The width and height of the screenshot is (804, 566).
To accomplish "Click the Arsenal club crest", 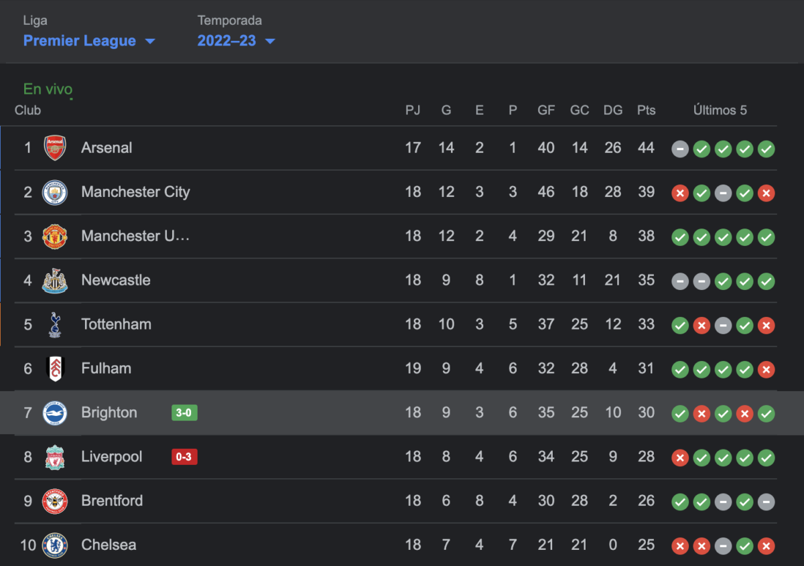I will pos(55,148).
